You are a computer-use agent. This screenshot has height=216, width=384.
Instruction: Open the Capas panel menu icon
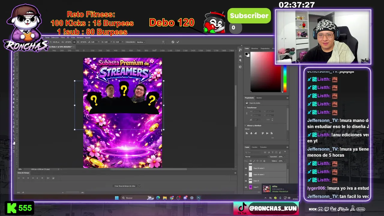click(x=287, y=147)
